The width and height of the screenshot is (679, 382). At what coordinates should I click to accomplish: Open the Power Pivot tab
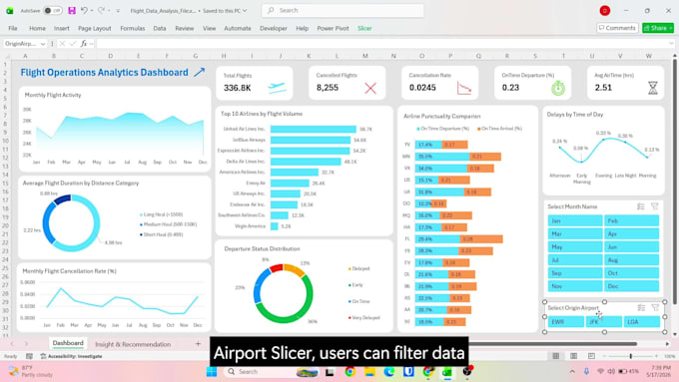pyautogui.click(x=333, y=28)
